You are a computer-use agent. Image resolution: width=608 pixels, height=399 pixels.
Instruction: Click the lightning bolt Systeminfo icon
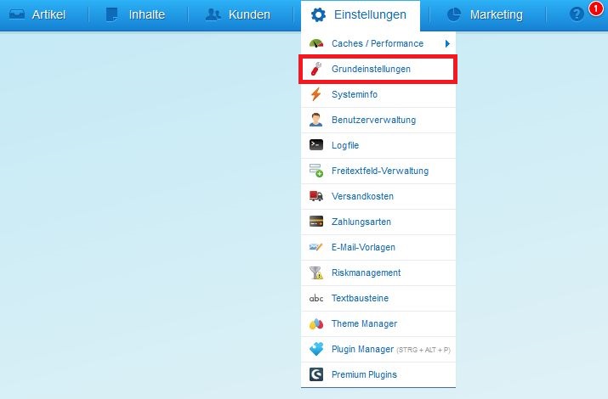coord(316,94)
